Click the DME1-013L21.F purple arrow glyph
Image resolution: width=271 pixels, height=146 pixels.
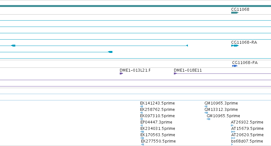click(x=121, y=73)
